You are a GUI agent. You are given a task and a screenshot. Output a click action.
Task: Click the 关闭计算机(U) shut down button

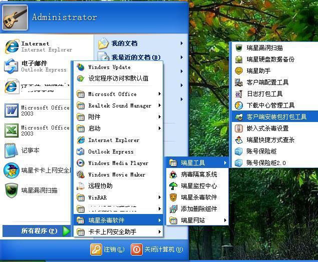pos(157,249)
